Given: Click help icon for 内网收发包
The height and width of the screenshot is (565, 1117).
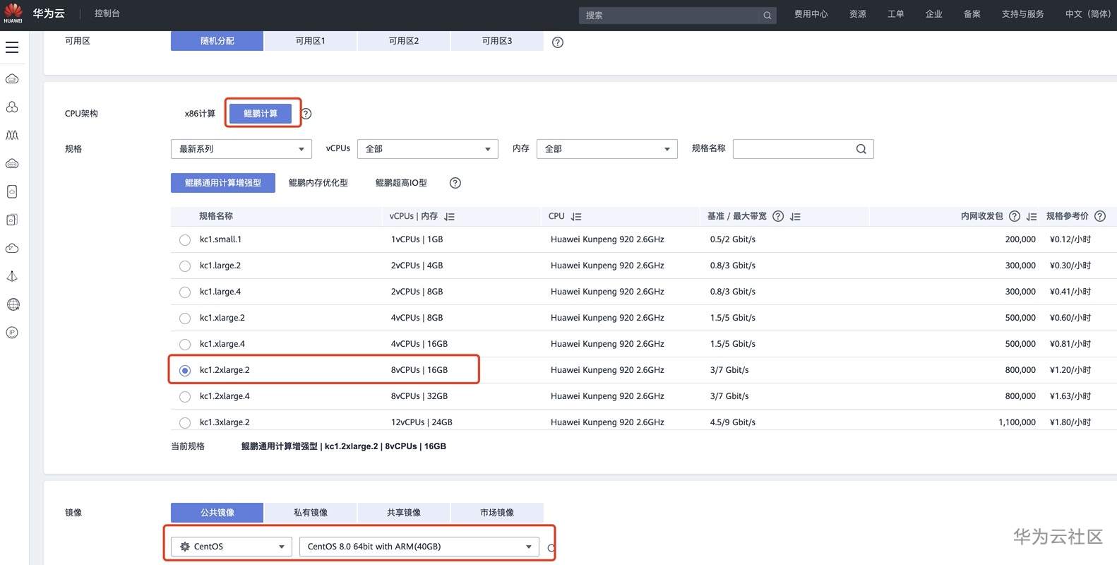Looking at the screenshot, I should coord(1015,216).
